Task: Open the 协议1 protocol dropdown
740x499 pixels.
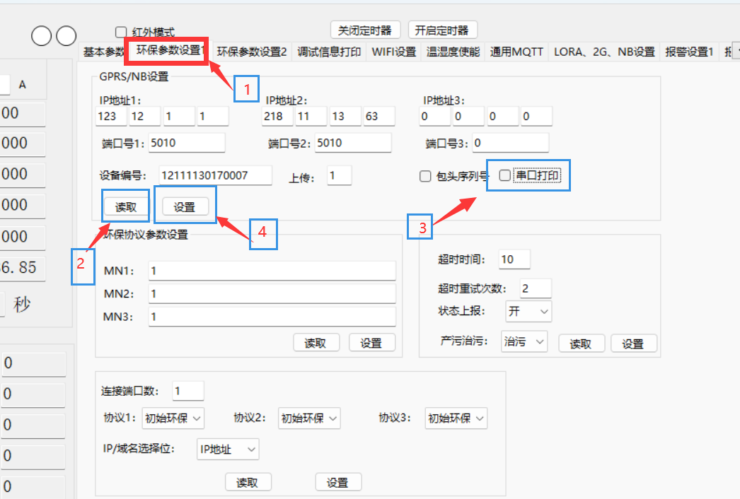Action: [x=173, y=418]
